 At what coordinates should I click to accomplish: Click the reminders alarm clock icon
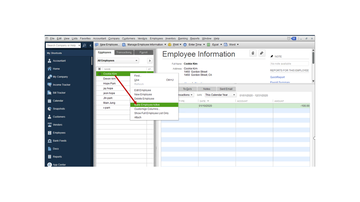289,38
